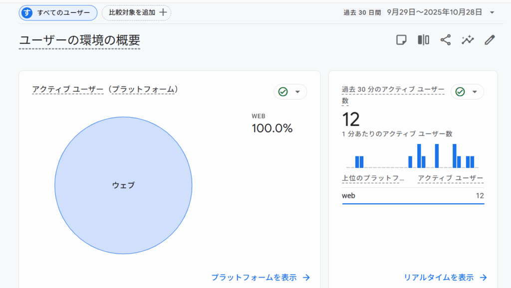The height and width of the screenshot is (288, 511).
Task: Expand dropdown arrow on the platform card
Action: coord(298,92)
